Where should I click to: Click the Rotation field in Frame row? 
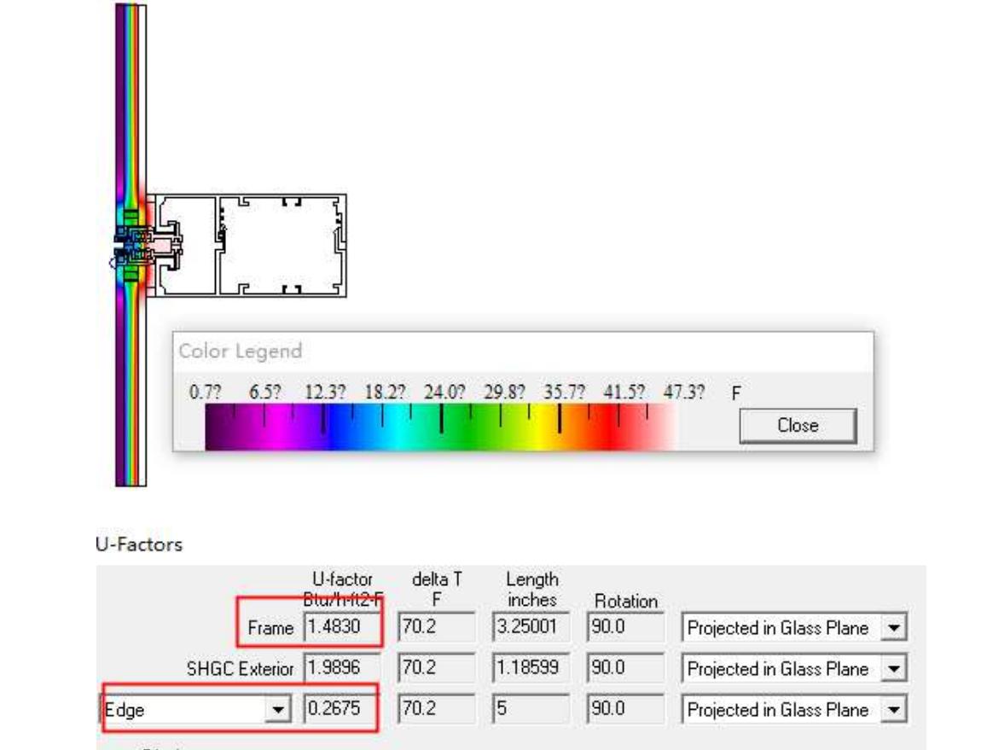tap(625, 628)
